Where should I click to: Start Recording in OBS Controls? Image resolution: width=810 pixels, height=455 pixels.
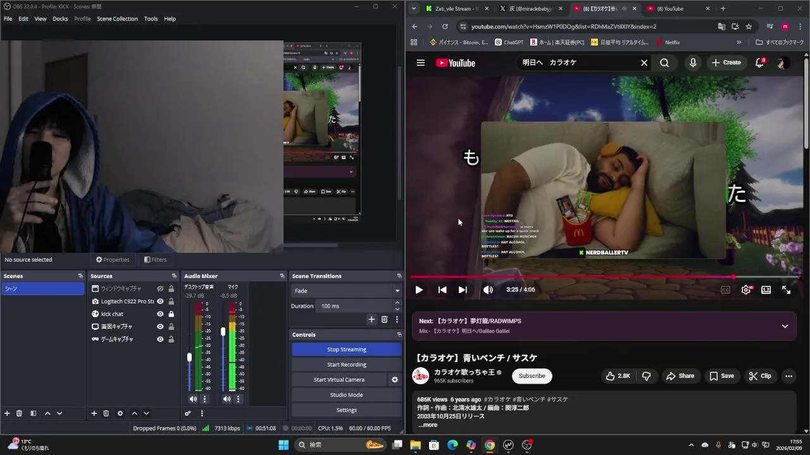[x=347, y=365]
